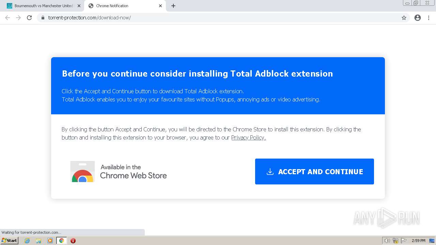Click the forward navigation arrow
The width and height of the screenshot is (436, 245).
click(18, 18)
